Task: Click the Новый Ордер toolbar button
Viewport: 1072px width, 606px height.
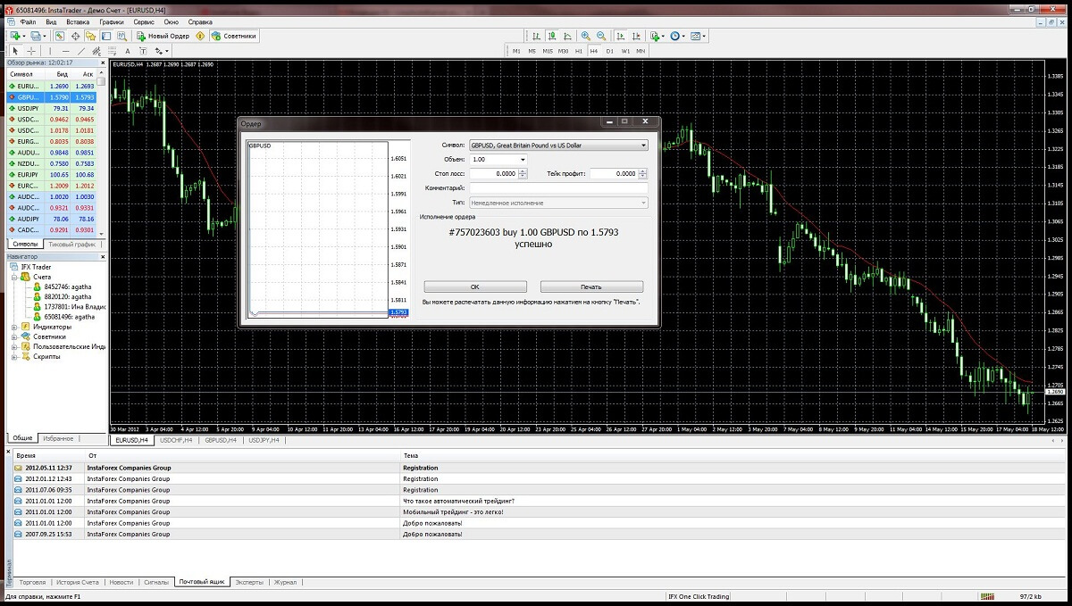Action: pyautogui.click(x=163, y=37)
